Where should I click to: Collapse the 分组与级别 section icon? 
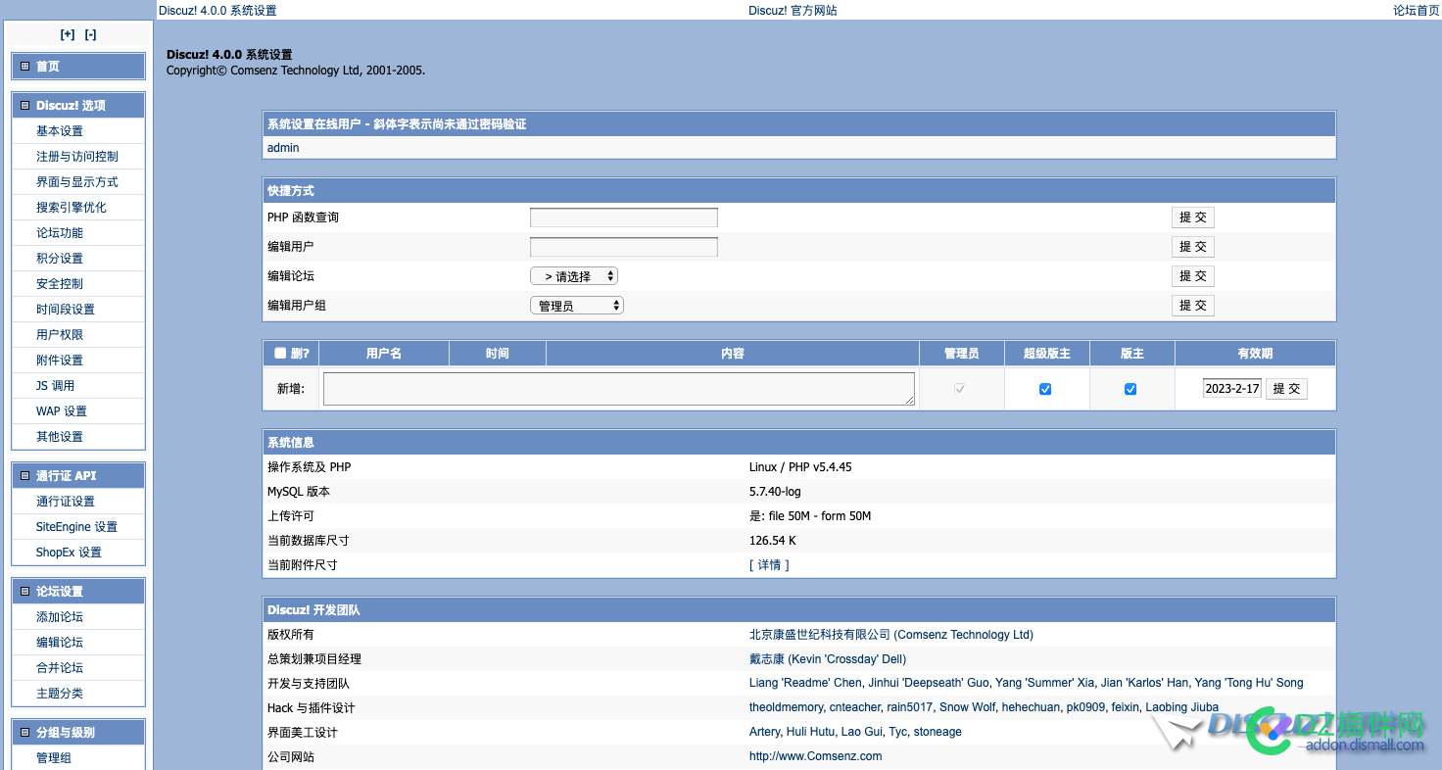coord(25,733)
